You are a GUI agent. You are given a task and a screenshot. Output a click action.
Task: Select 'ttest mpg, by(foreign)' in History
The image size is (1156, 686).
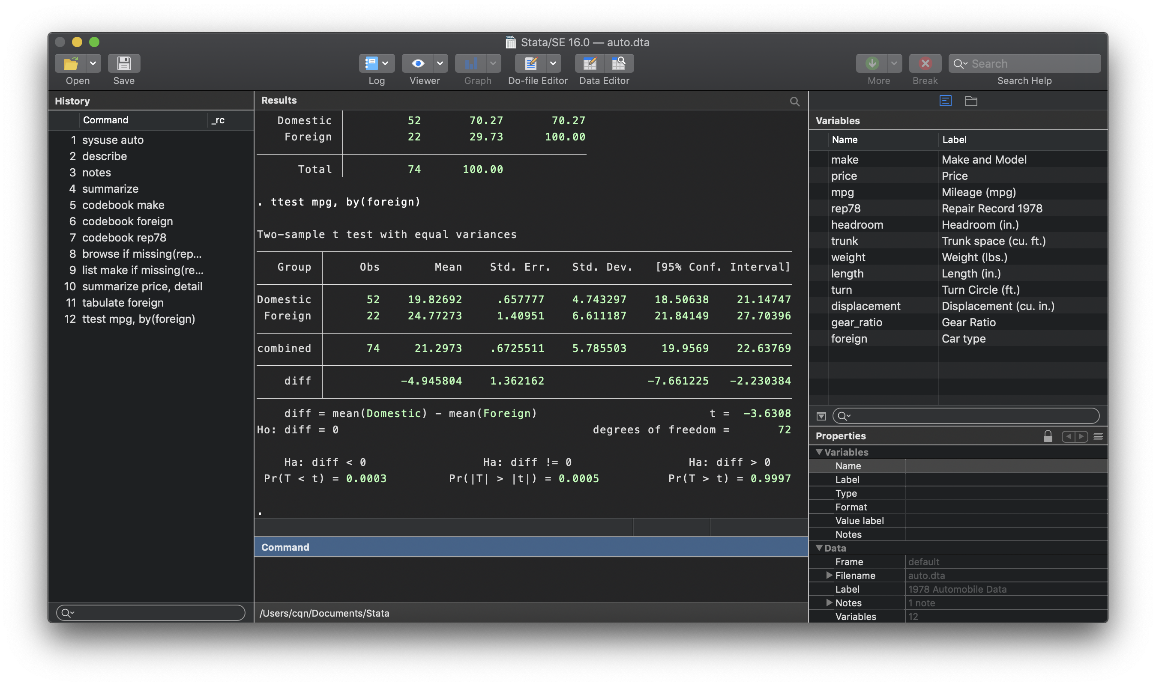pos(151,319)
